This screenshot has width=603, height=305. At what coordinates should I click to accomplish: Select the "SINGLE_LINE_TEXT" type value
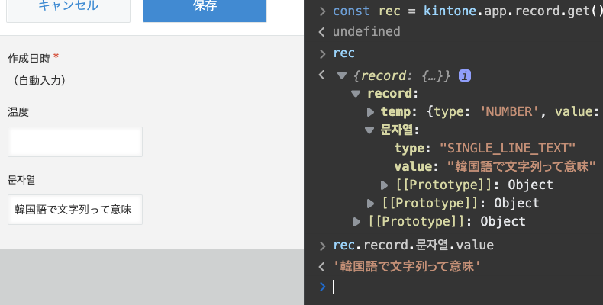click(508, 148)
